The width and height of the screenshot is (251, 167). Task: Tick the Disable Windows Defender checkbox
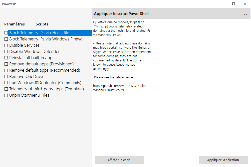point(6,51)
